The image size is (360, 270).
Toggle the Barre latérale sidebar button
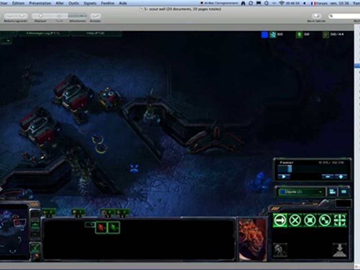point(316,16)
